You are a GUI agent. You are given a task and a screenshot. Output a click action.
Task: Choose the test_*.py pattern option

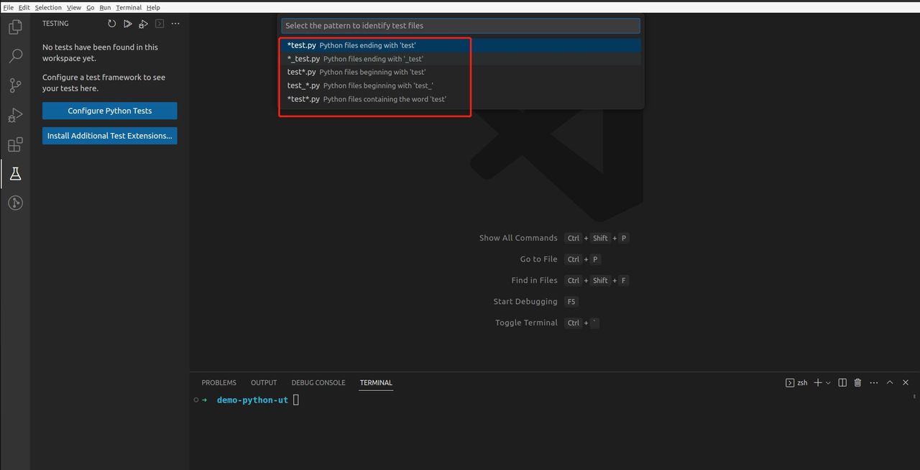461,86
